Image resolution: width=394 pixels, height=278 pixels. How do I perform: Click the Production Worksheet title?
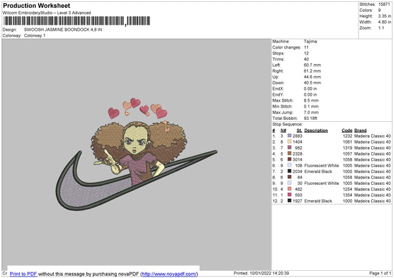coord(36,5)
